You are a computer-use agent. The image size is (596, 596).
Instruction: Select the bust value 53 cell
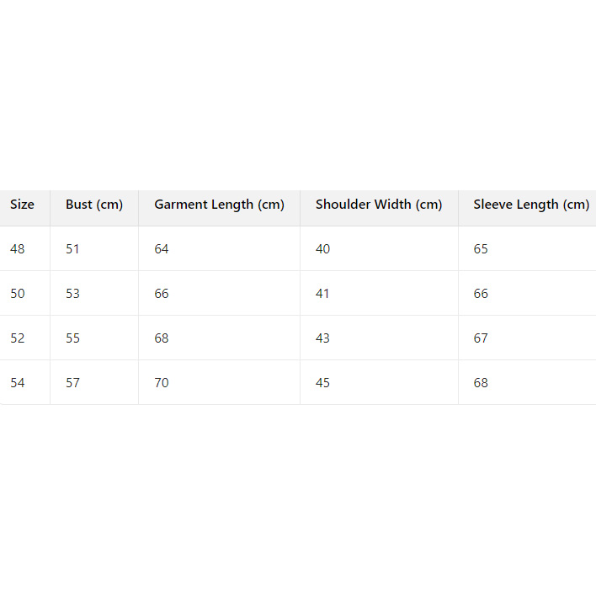[73, 294]
